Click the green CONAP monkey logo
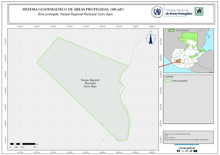 (x=199, y=11)
